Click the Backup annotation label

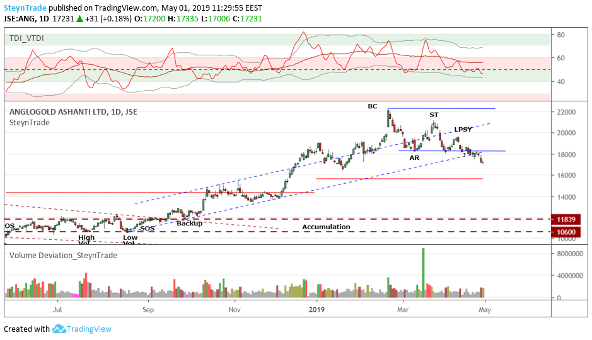tap(190, 224)
